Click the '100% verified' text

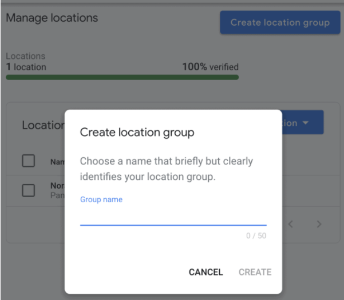click(211, 67)
